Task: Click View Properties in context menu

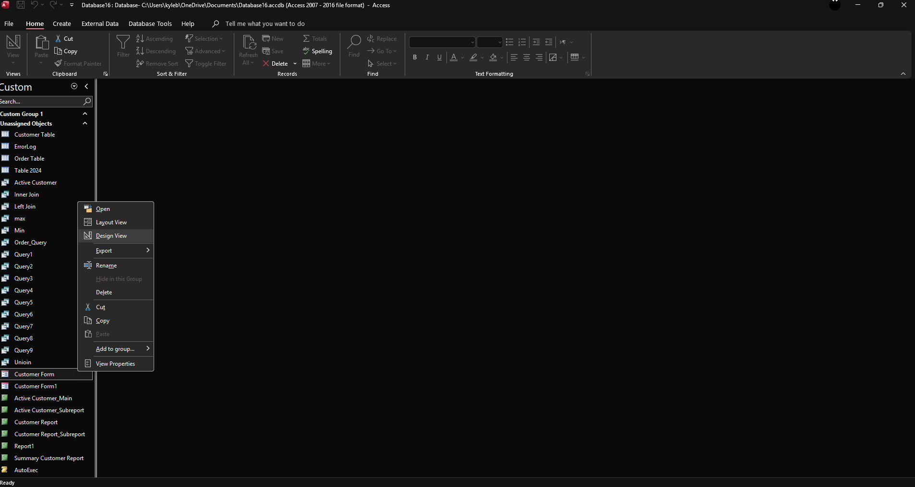Action: (116, 364)
